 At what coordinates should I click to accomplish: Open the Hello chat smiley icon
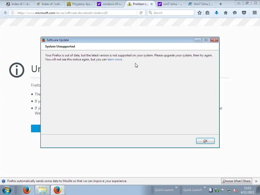[235, 13]
